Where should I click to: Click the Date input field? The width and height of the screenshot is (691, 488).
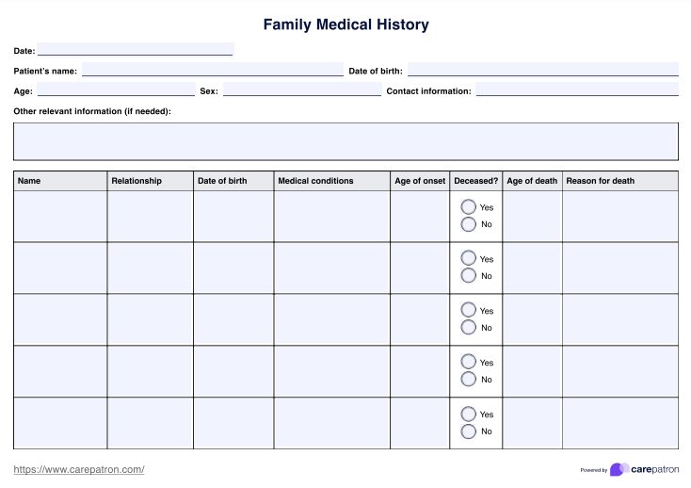(x=135, y=50)
